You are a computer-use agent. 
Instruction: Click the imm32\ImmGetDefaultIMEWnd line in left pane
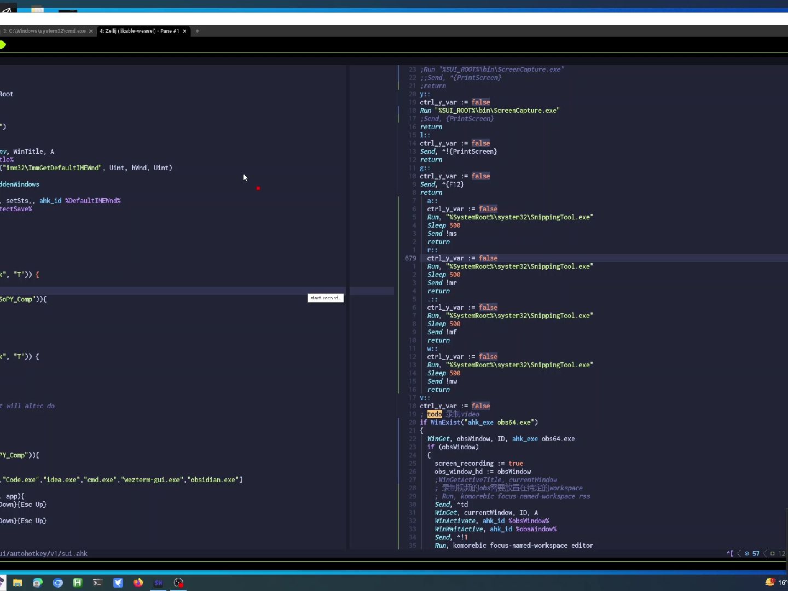86,168
